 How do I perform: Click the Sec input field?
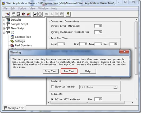(x=113, y=44)
